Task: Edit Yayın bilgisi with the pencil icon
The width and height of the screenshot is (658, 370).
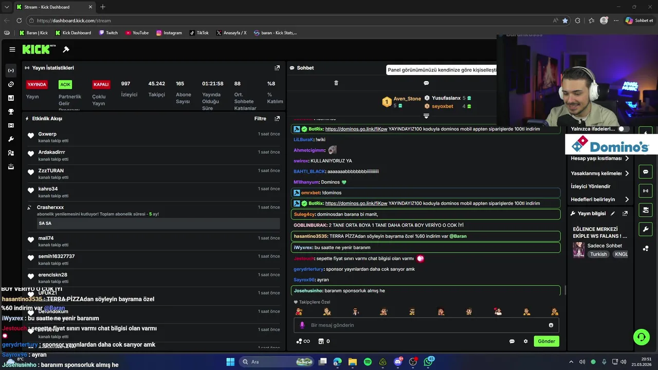Action: tap(613, 213)
